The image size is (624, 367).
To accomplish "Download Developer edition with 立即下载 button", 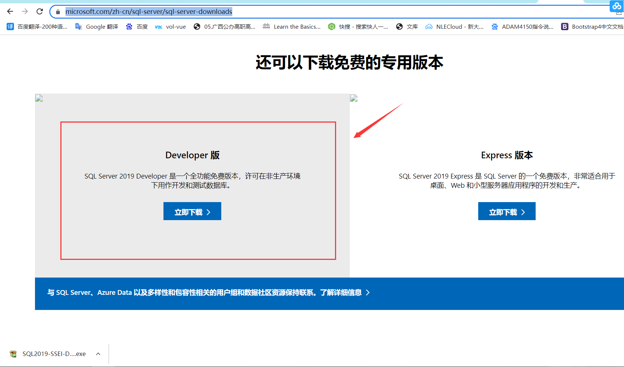I will click(x=192, y=211).
